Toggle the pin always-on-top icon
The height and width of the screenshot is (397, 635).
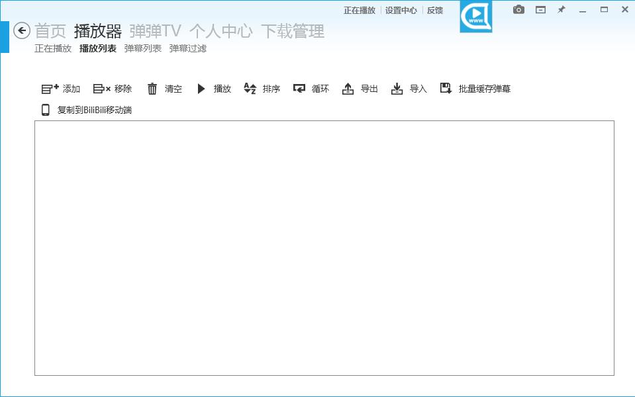point(562,10)
